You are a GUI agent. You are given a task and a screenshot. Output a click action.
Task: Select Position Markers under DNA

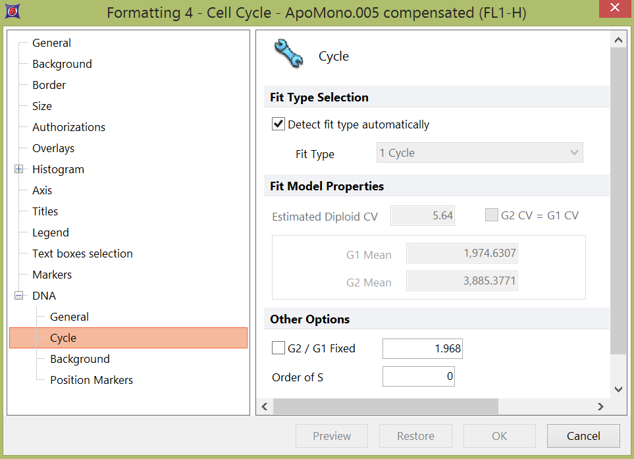click(x=92, y=380)
